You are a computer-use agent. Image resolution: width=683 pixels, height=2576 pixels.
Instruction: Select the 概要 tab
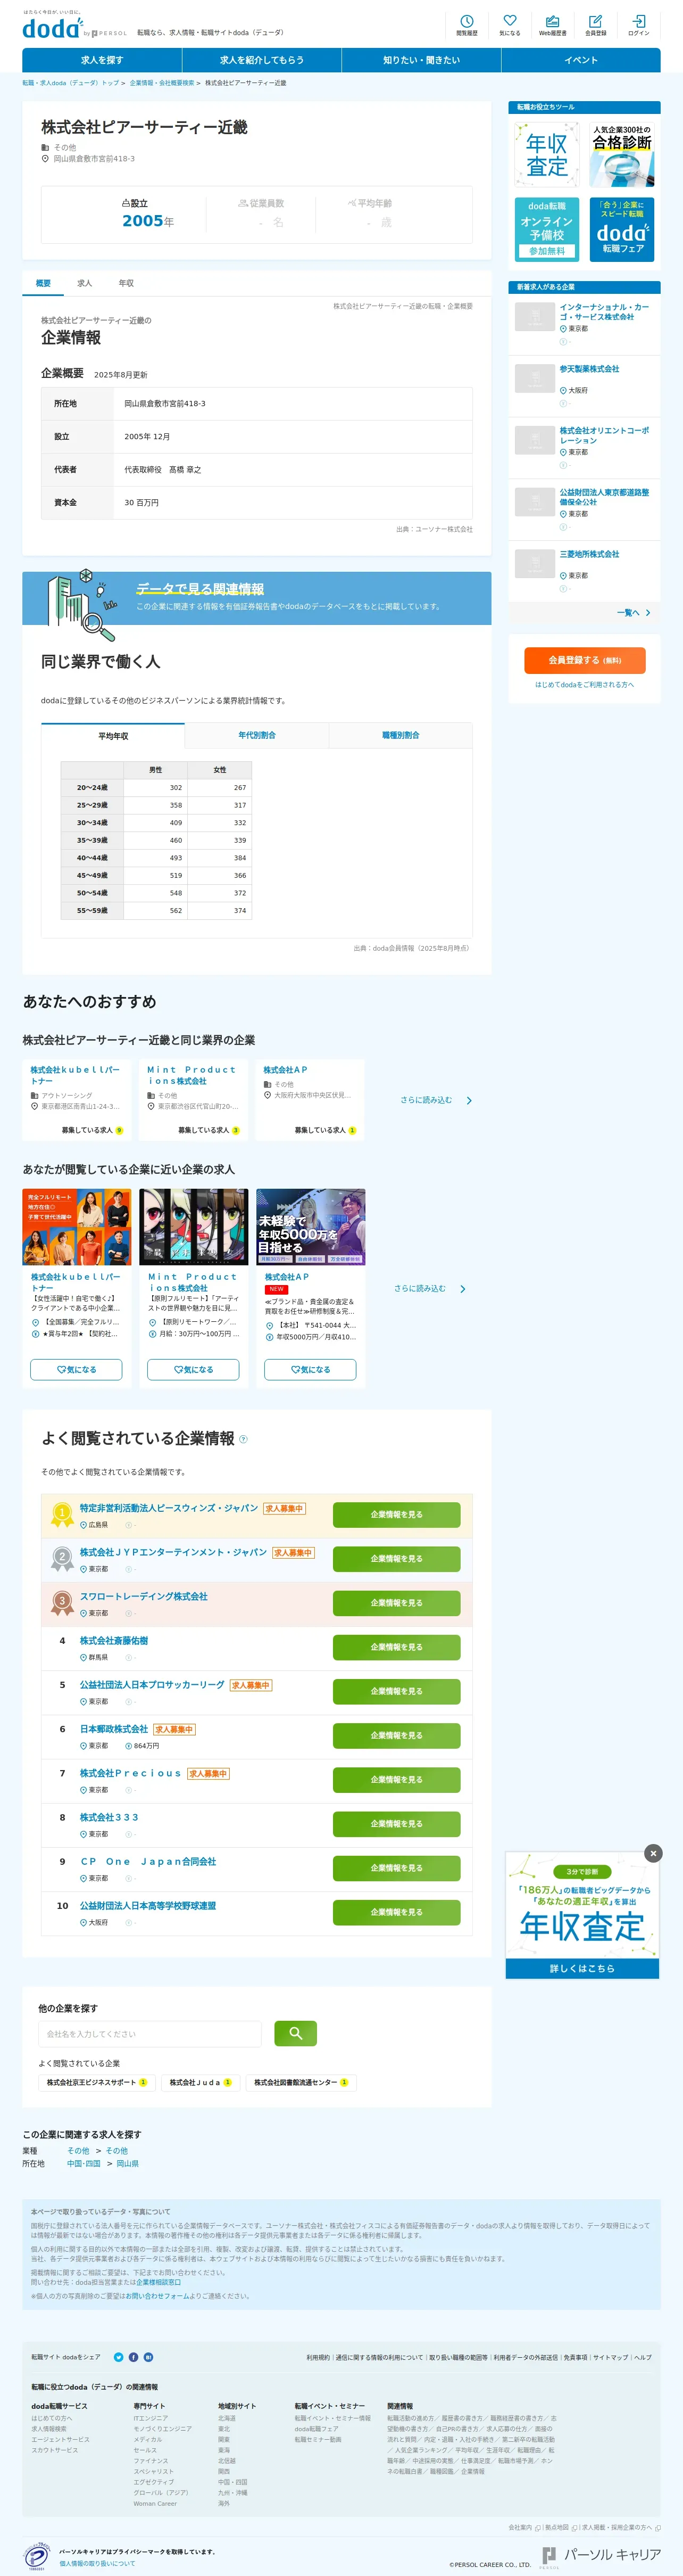(x=43, y=283)
